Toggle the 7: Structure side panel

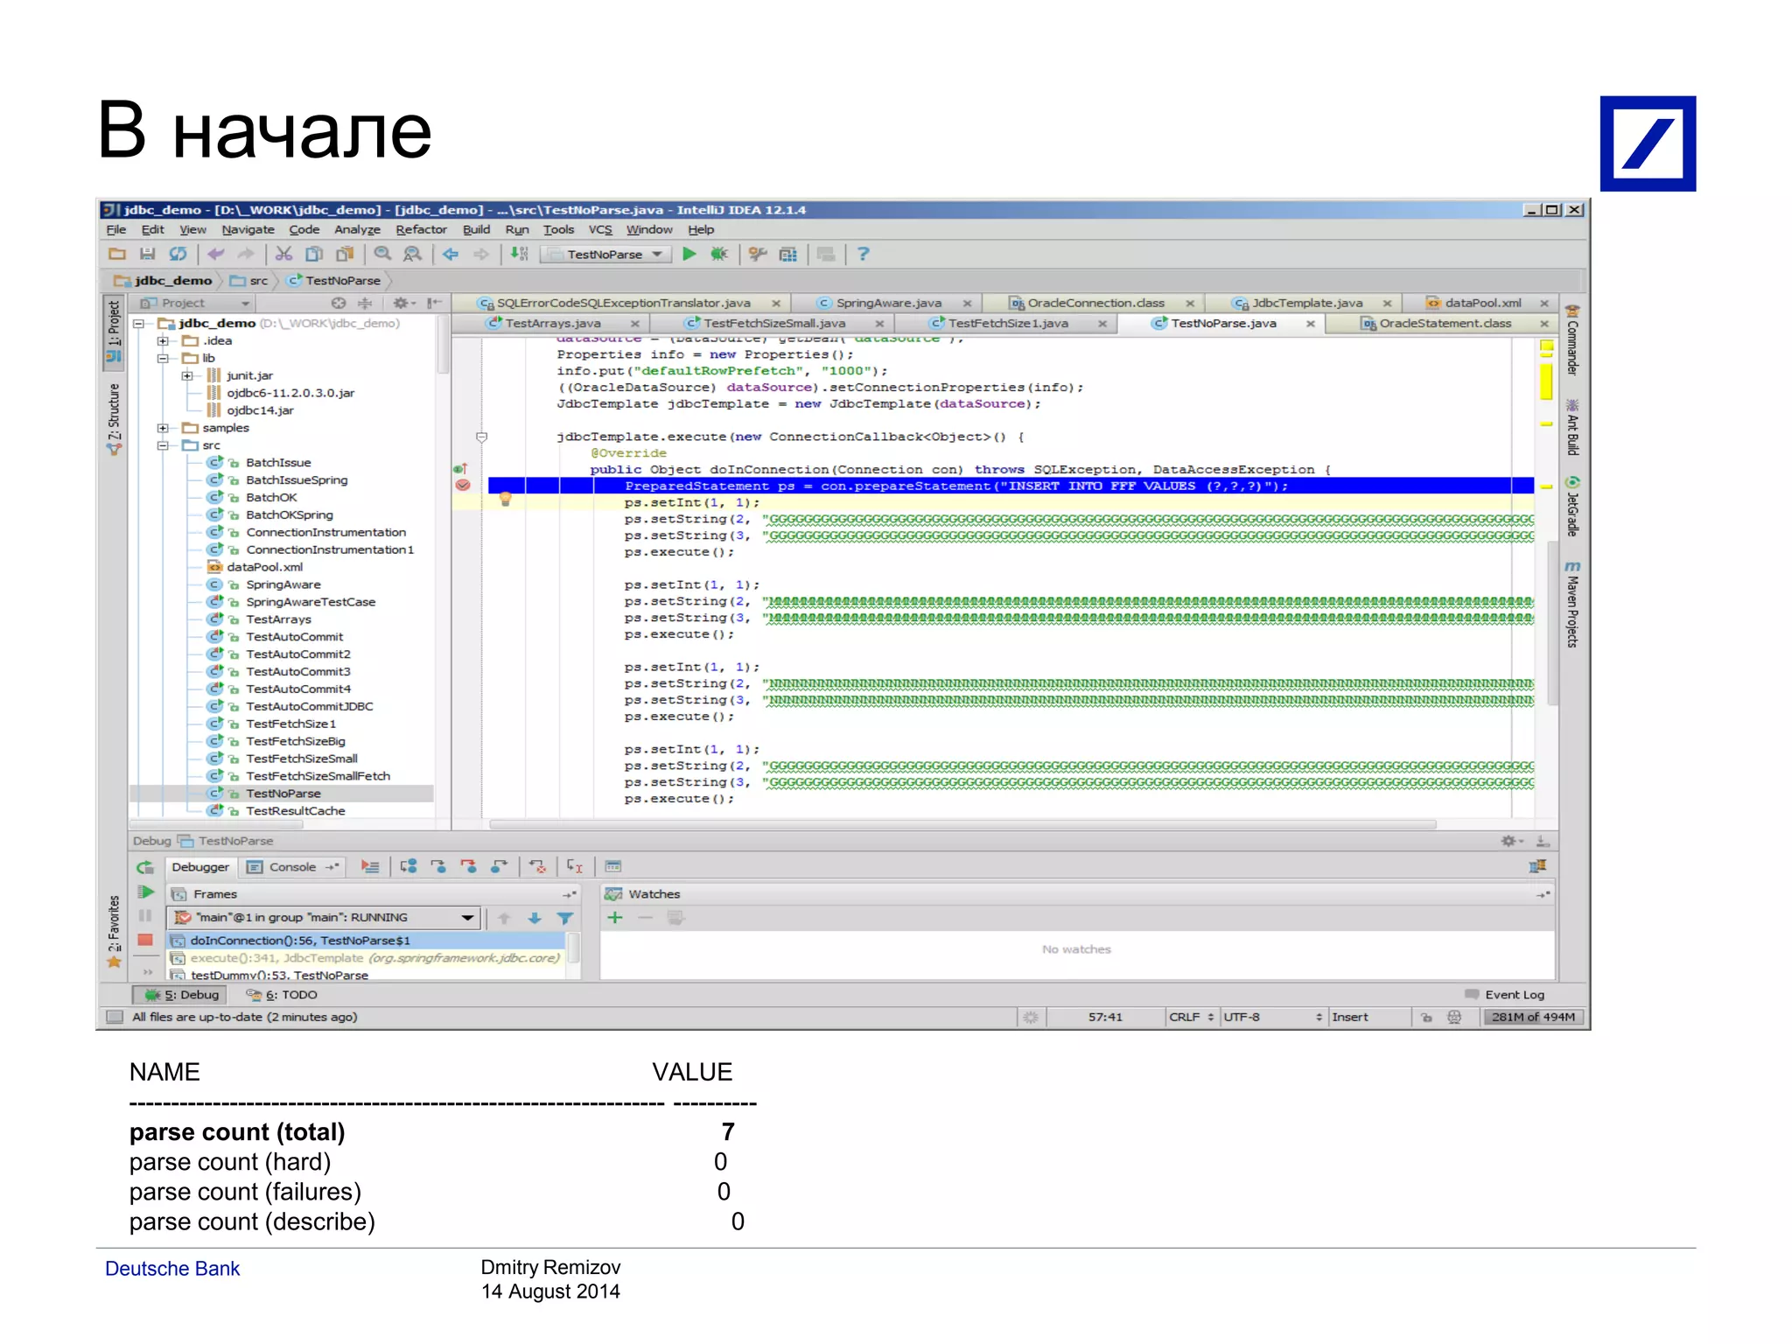click(x=114, y=418)
